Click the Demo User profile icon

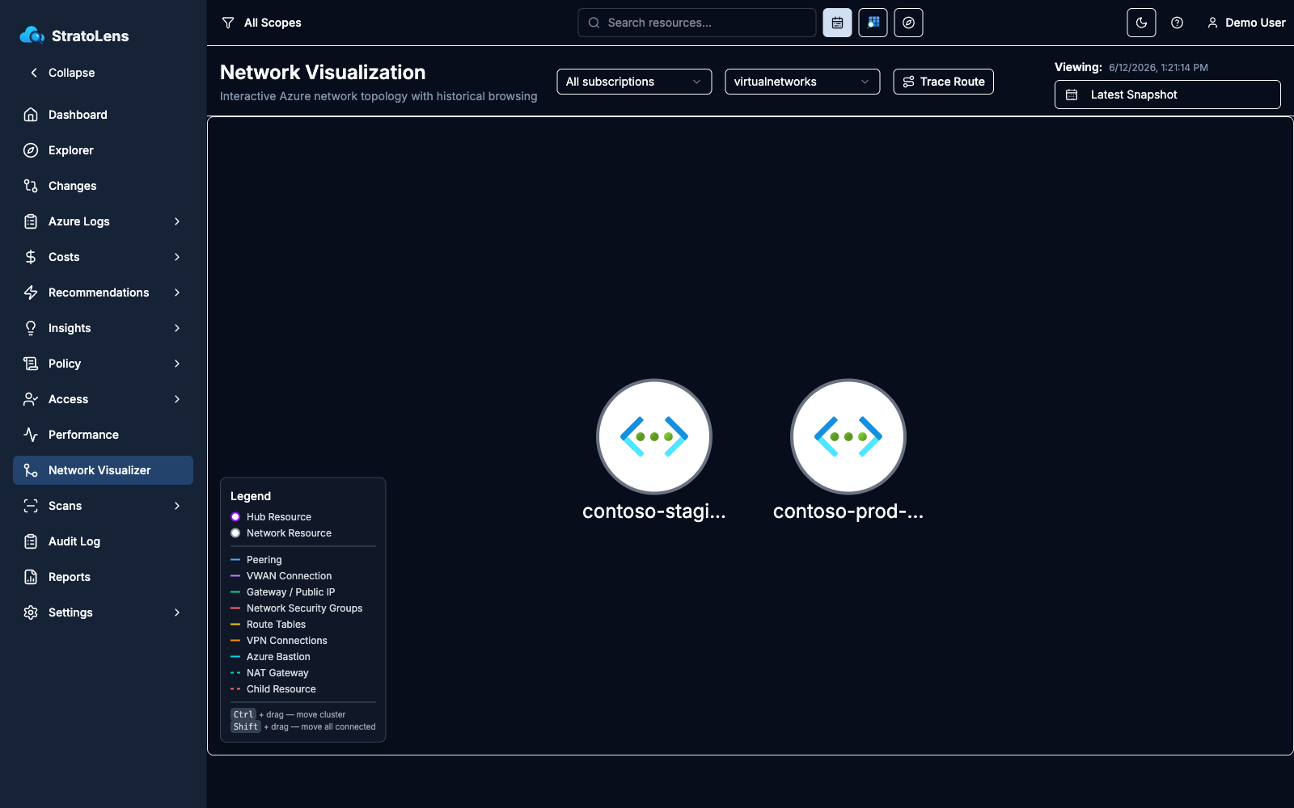(1212, 23)
